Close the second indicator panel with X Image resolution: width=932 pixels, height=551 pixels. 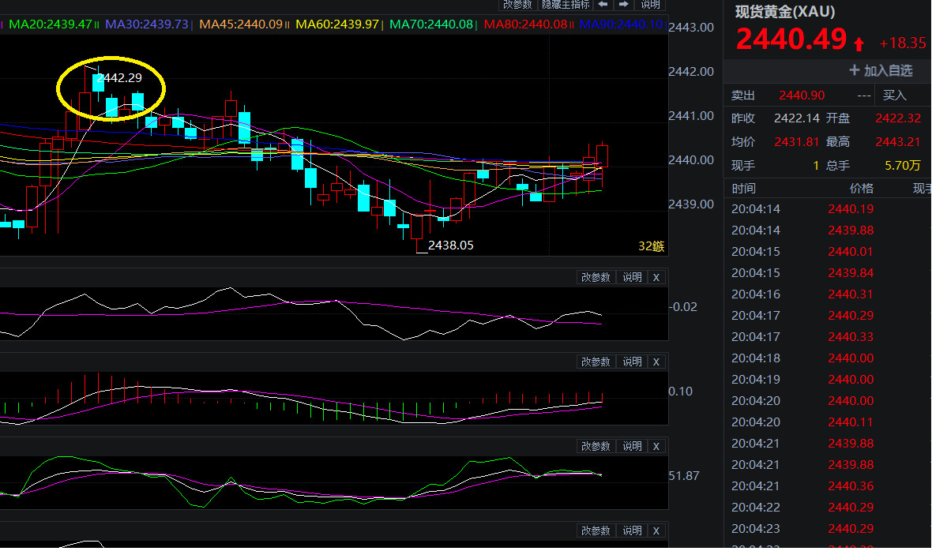coord(656,362)
